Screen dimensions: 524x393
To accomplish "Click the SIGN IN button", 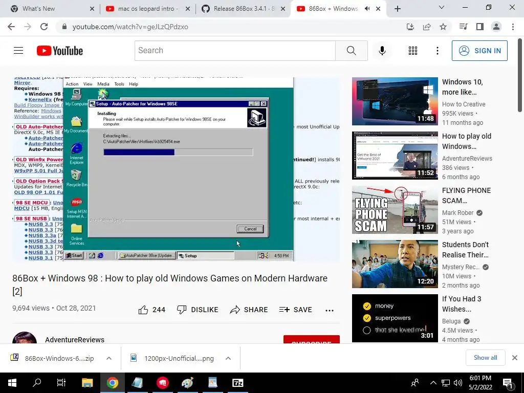I will [x=479, y=51].
